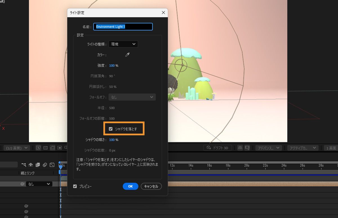Confirm light settings with the OK button
The image size is (338, 218).
pos(130,186)
